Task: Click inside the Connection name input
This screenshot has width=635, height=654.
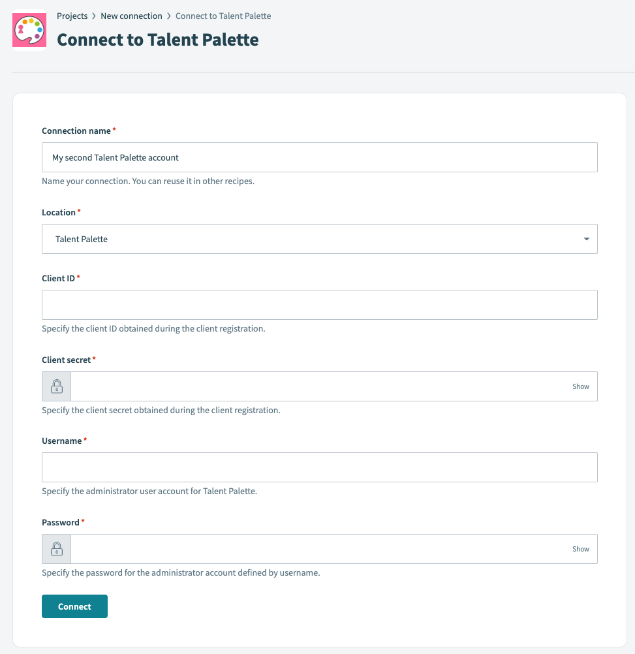Action: tap(320, 157)
